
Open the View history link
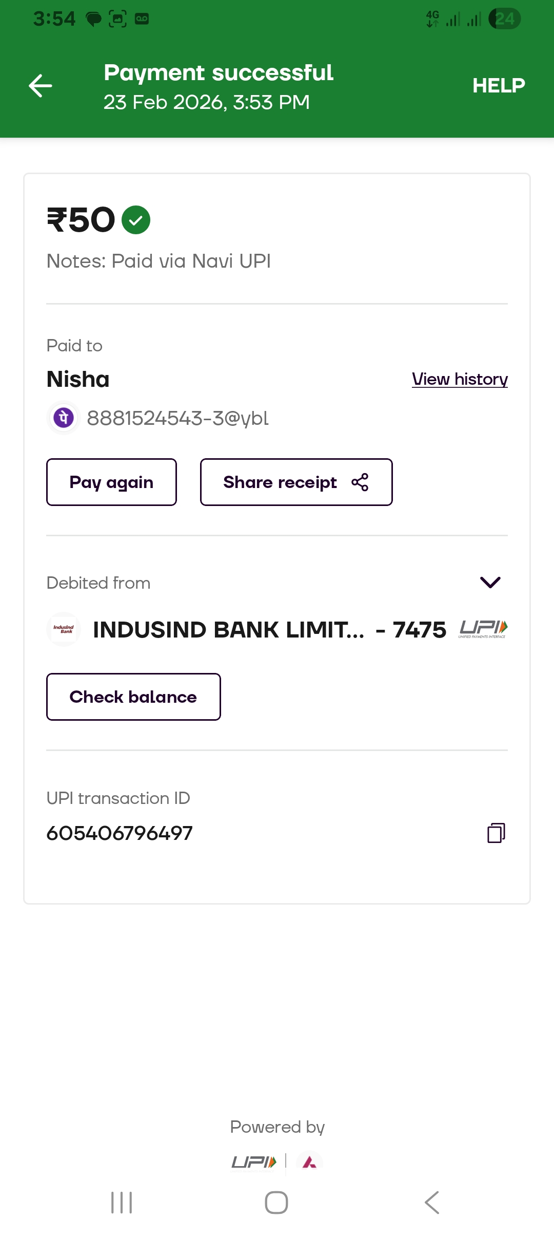click(x=460, y=379)
